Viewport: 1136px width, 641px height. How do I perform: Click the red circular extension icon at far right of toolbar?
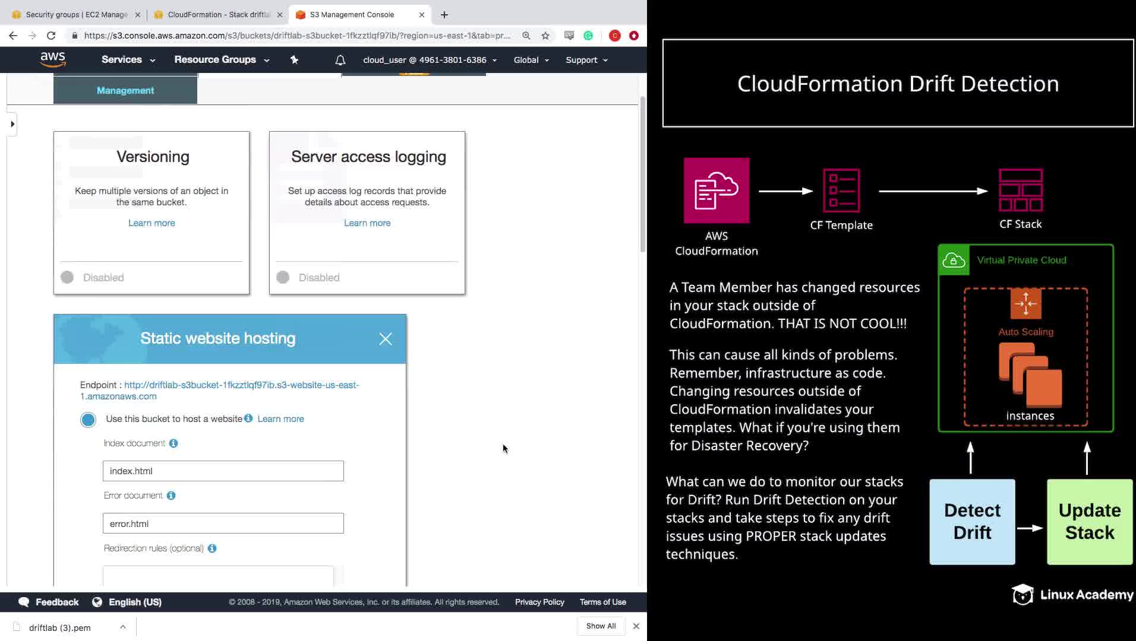click(634, 36)
